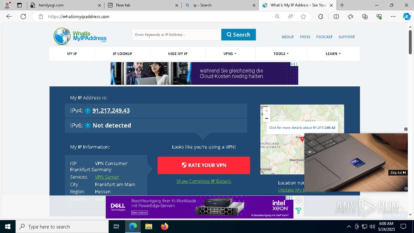Show hidden tray icons chevron

point(349,227)
